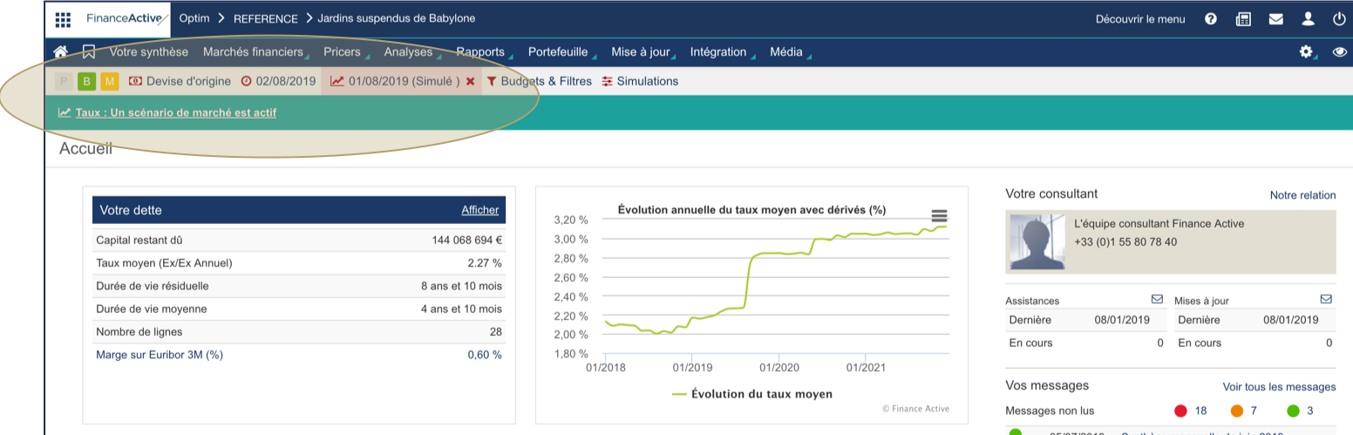The image size is (1353, 435).
Task: Remove the simulated date 01/08/2019
Action: [x=470, y=81]
